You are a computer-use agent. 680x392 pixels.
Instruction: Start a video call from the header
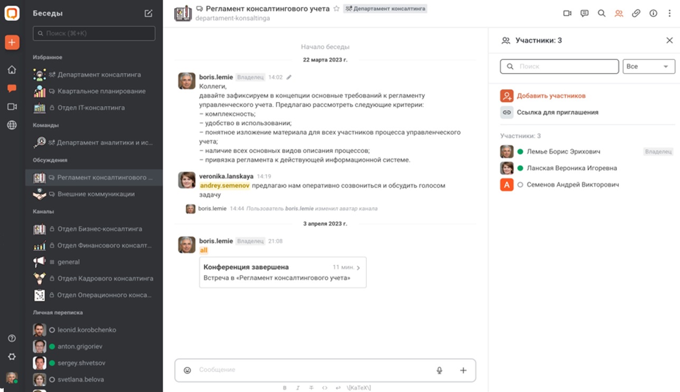tap(568, 14)
